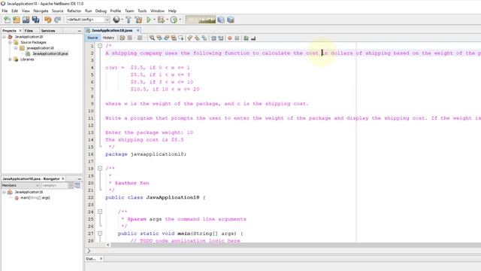This screenshot has height=271, width=481.
Task: Click the New File toolbar icon
Action: click(x=7, y=20)
